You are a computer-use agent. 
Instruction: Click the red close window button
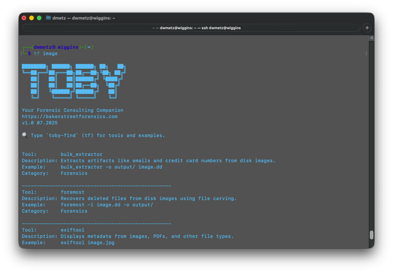coord(24,18)
